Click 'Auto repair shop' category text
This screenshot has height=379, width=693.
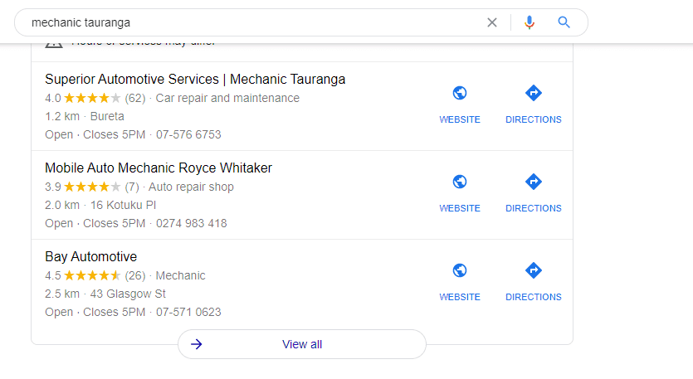click(191, 187)
